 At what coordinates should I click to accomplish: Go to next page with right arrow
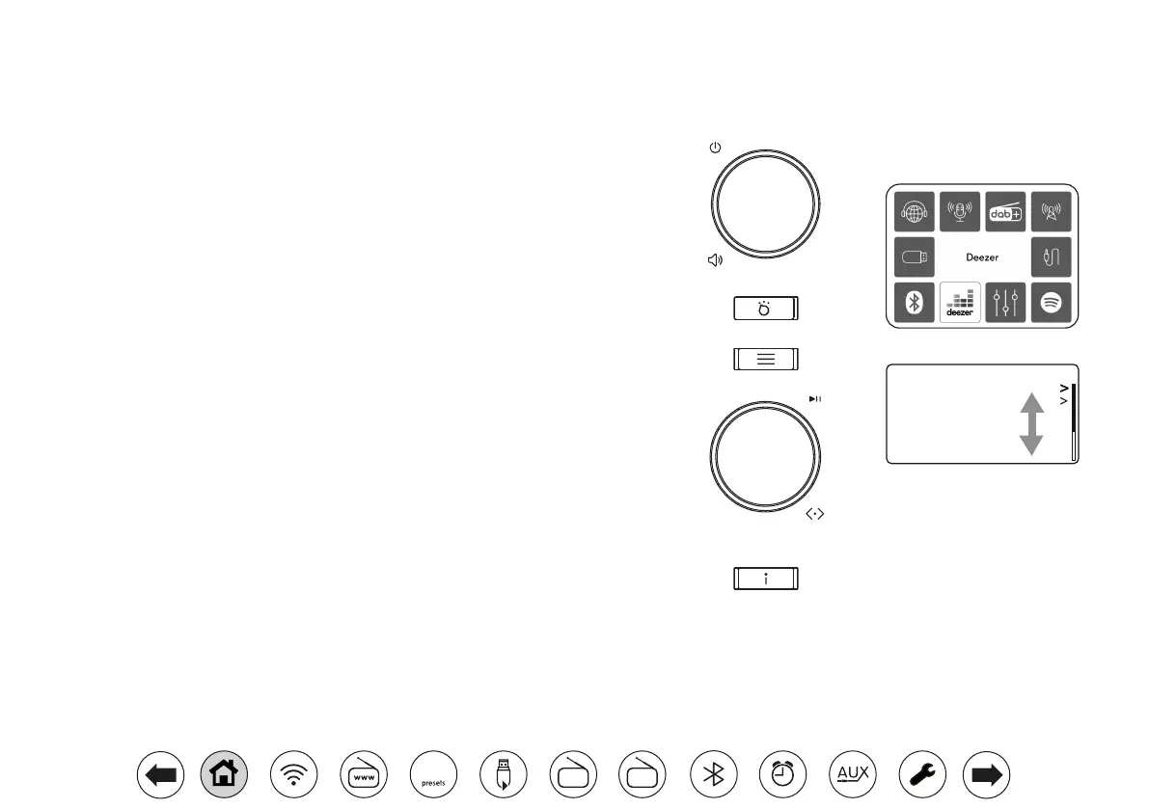(x=986, y=774)
